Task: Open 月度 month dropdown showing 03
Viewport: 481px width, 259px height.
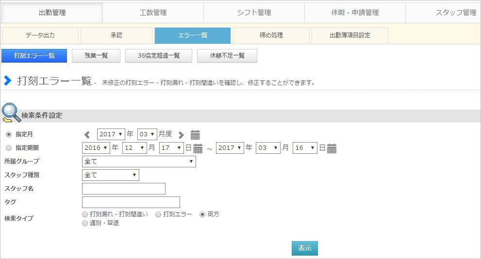Action: tap(147, 134)
